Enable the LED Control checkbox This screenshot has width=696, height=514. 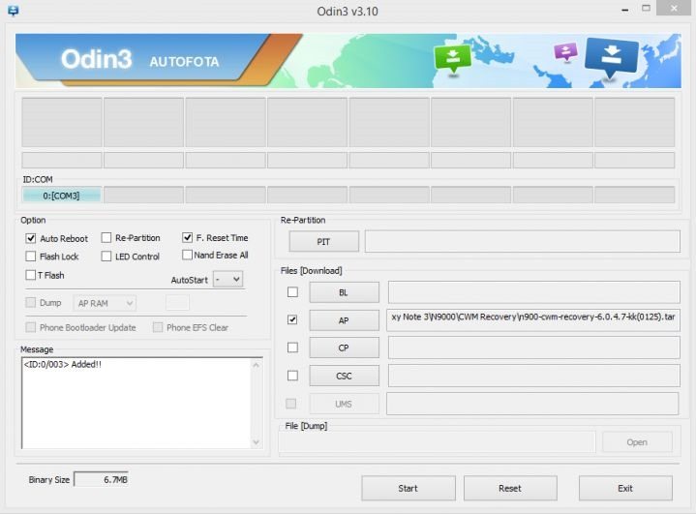(x=106, y=257)
